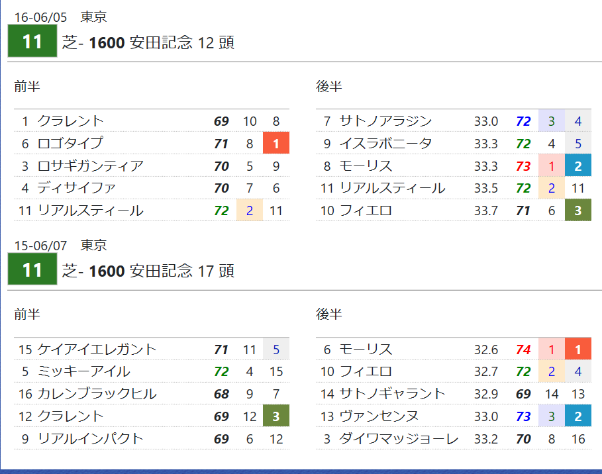Click the 33.0 time for サトノアラジン
Screen dimensions: 602x474
tap(485, 121)
